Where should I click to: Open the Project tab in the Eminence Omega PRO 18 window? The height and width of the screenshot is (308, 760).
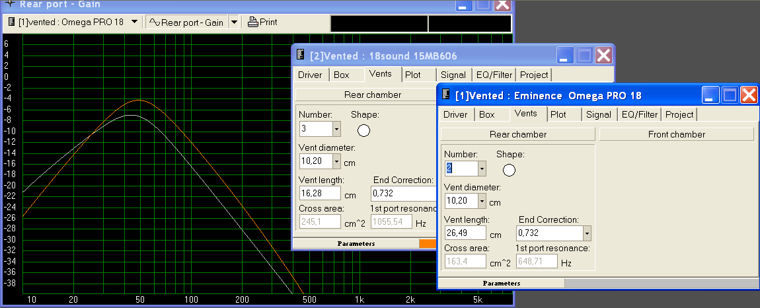pos(679,114)
